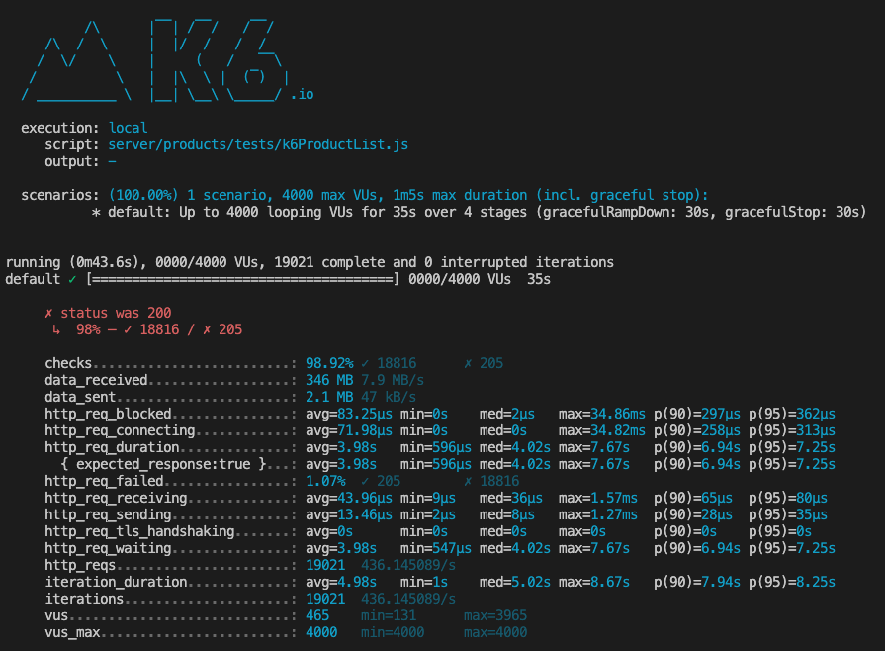This screenshot has height=651, width=885.
Task: Click the '7.9 MB/s' rate value
Action: 393,380
